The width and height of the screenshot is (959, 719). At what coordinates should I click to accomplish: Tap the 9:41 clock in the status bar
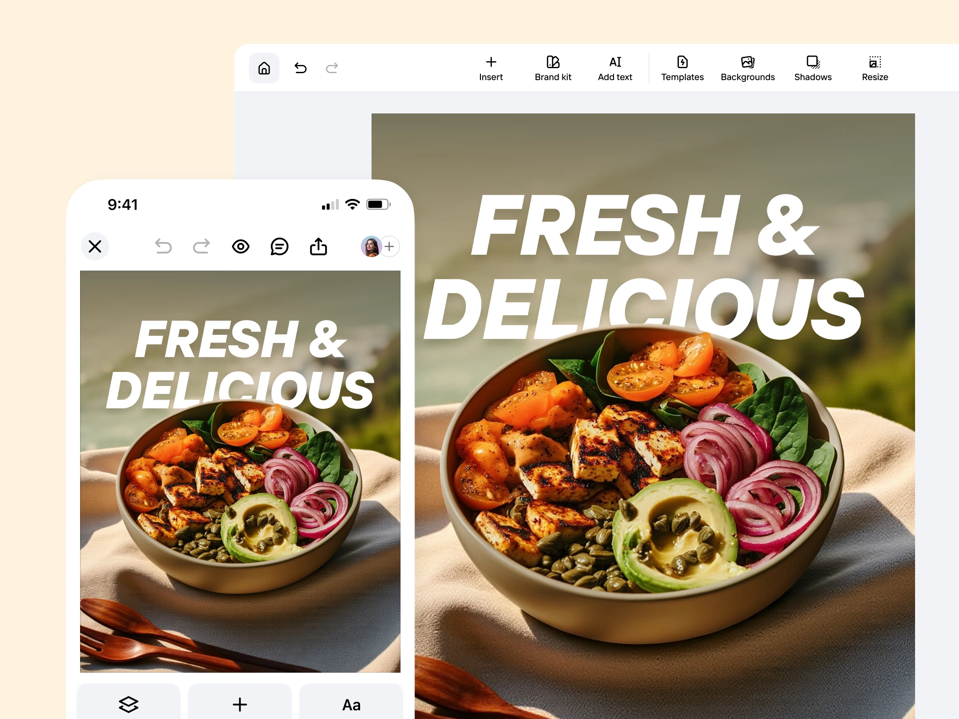123,204
